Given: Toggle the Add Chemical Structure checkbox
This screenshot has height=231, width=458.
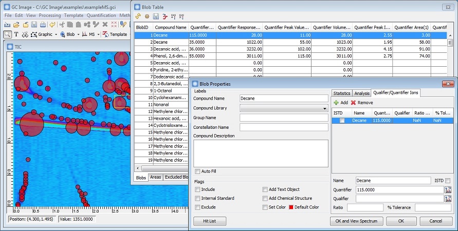Looking at the screenshot, I should click(x=265, y=198).
